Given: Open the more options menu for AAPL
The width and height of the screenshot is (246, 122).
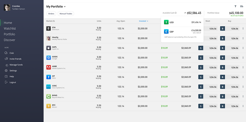Looking at the screenshot, I should [x=243, y=48].
